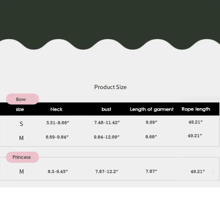Click the 7.87–12.2″ bust value
Viewport: 220px width, 220px height.
(x=107, y=172)
